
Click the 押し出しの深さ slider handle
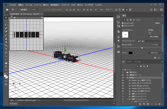(x=142, y=48)
